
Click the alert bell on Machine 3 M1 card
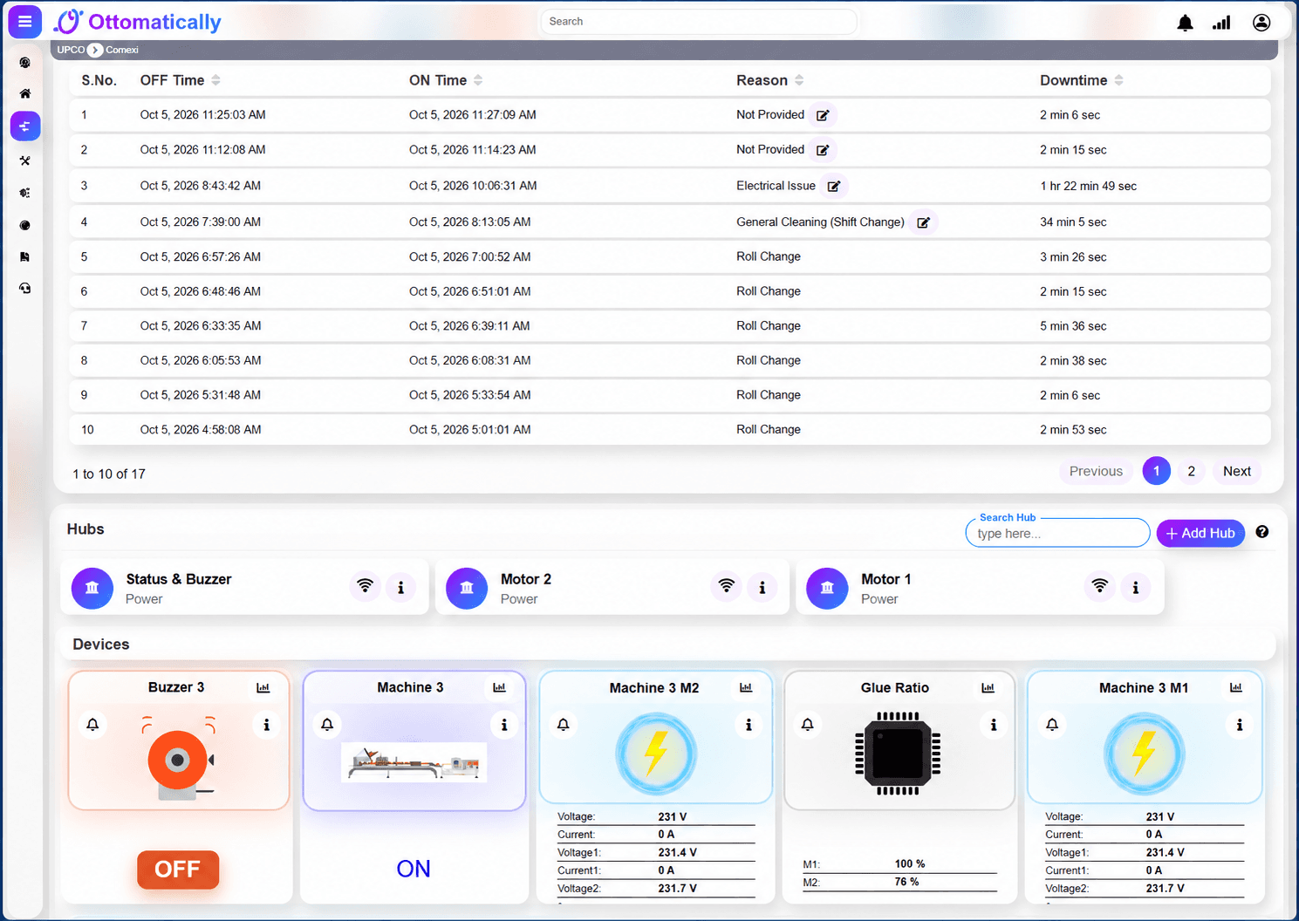(1052, 725)
